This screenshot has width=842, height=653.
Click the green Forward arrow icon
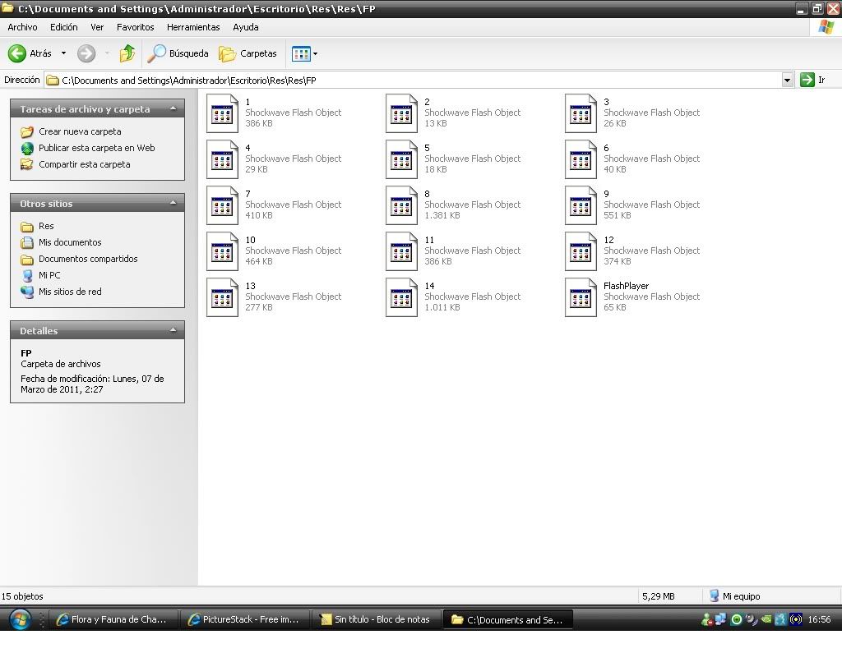pos(86,53)
